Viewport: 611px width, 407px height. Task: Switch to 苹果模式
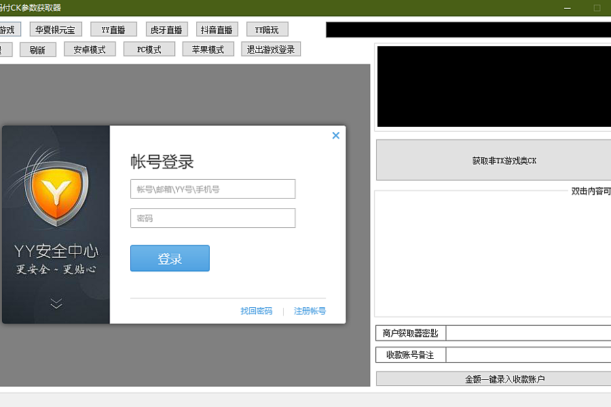click(x=208, y=50)
